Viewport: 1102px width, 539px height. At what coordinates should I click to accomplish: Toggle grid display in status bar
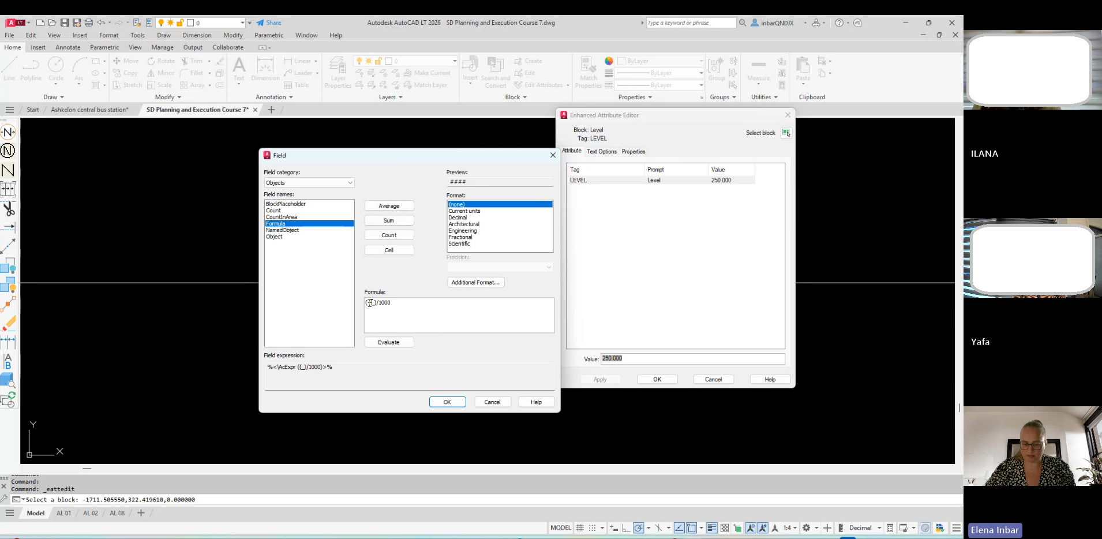(580, 528)
